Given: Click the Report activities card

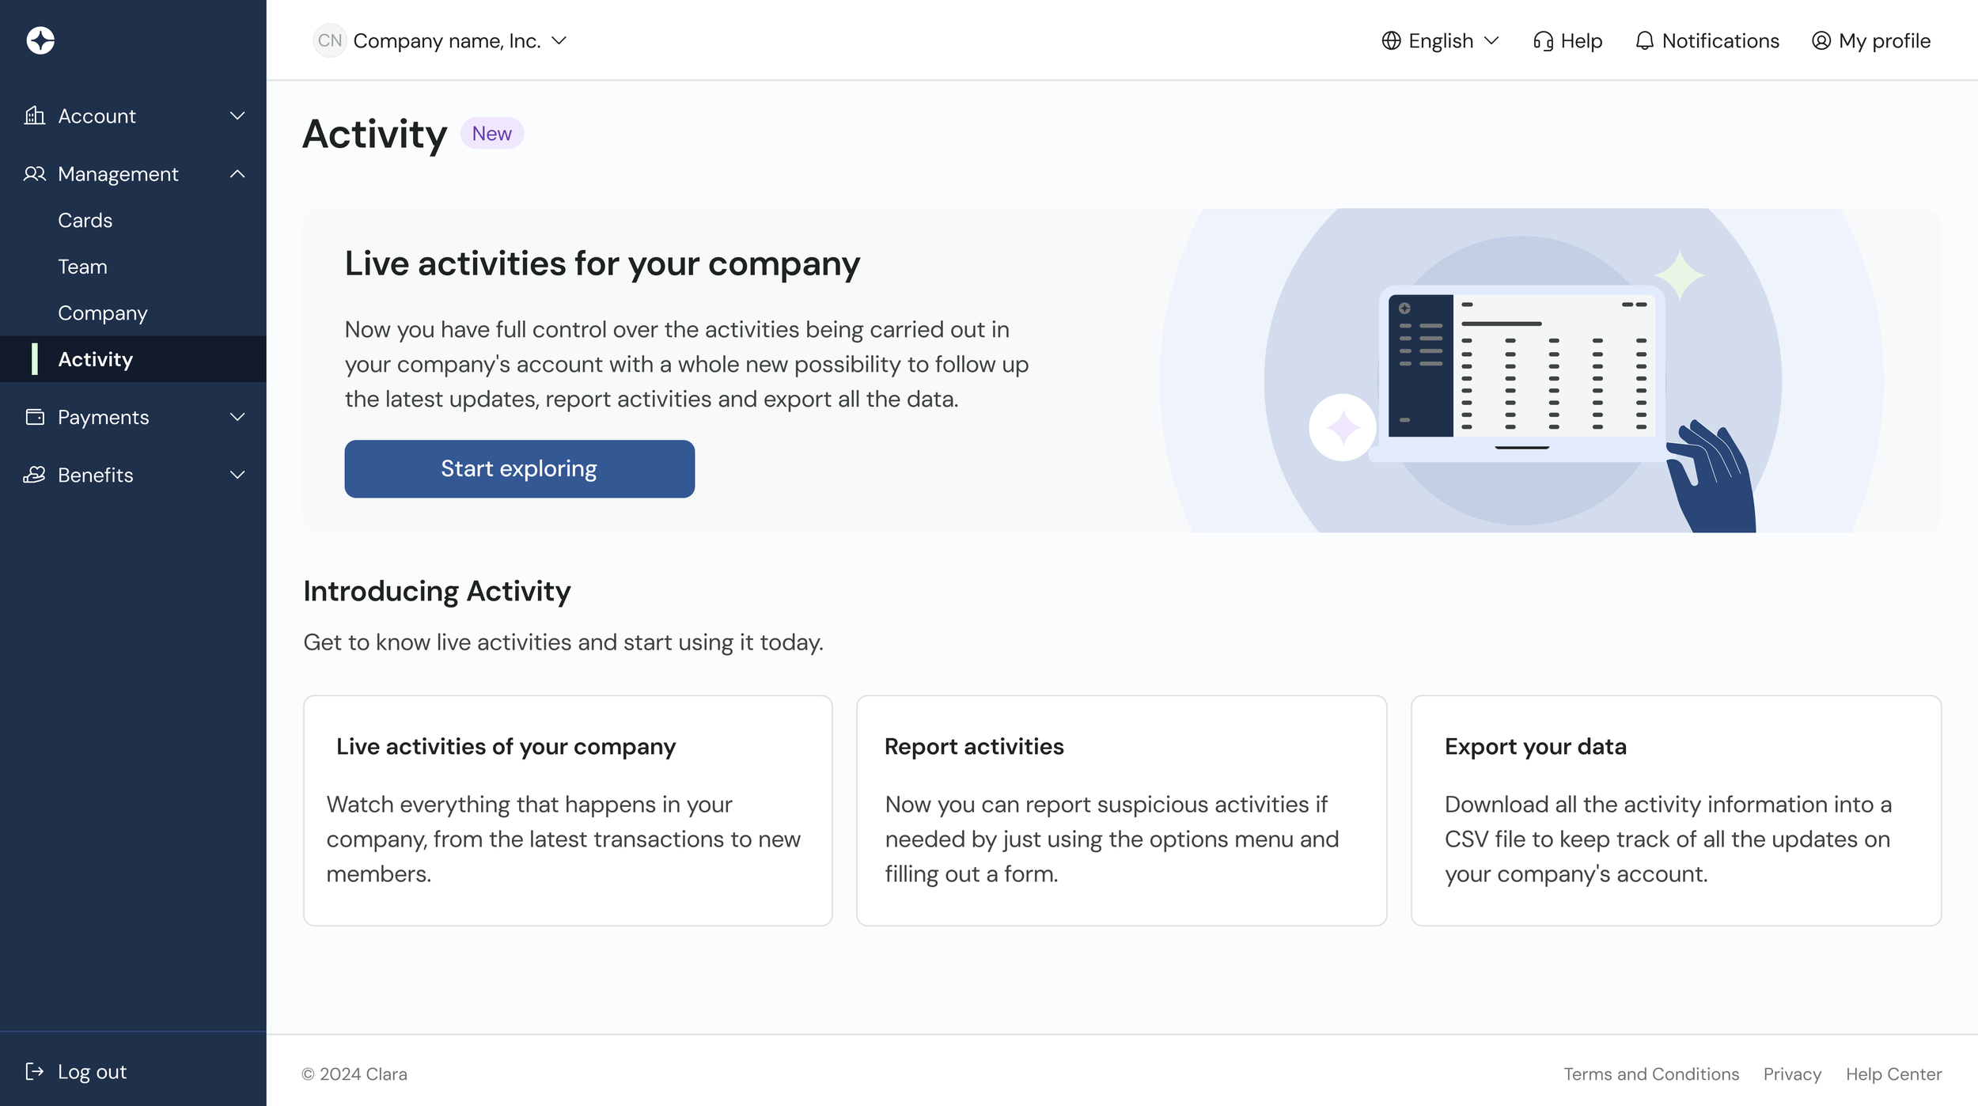Looking at the screenshot, I should click(1121, 810).
